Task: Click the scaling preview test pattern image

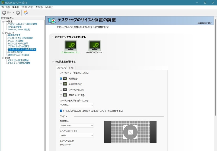Action: [130, 132]
